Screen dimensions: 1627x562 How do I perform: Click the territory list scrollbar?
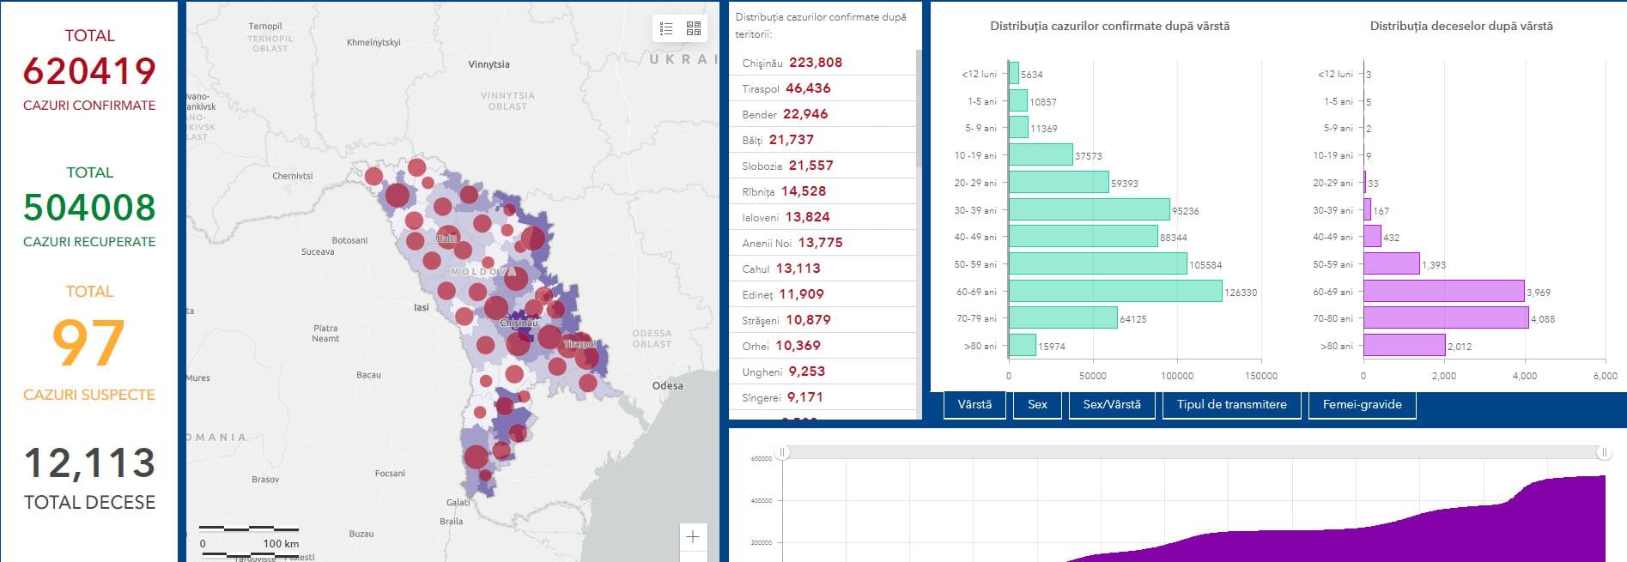(918, 107)
